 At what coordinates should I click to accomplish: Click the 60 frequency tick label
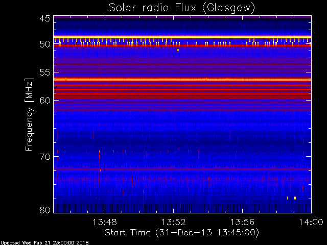(x=45, y=100)
